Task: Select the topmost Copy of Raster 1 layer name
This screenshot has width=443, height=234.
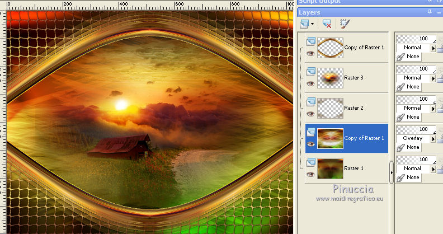Action: (364, 48)
